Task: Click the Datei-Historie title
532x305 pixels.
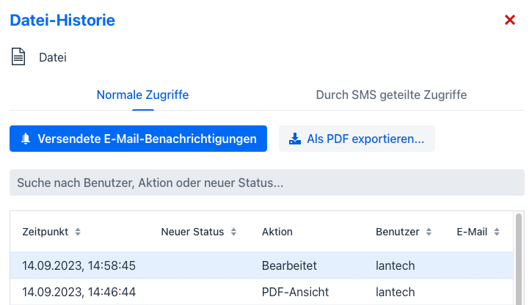Action: click(62, 21)
